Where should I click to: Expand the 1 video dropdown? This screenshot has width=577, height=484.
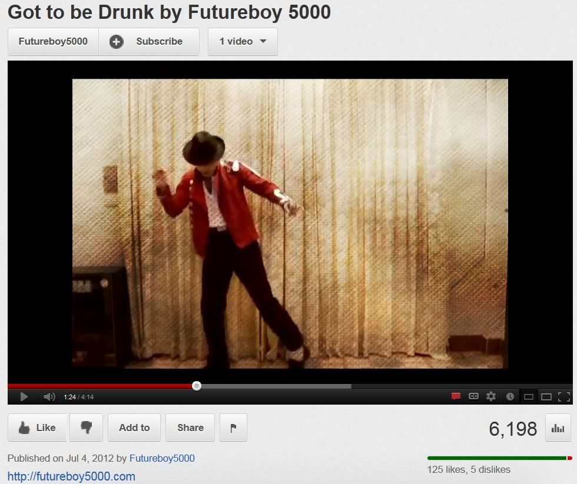tap(243, 42)
